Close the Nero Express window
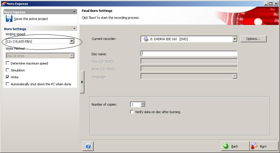Image resolution: width=280 pixels, height=153 pixels. (276, 3)
